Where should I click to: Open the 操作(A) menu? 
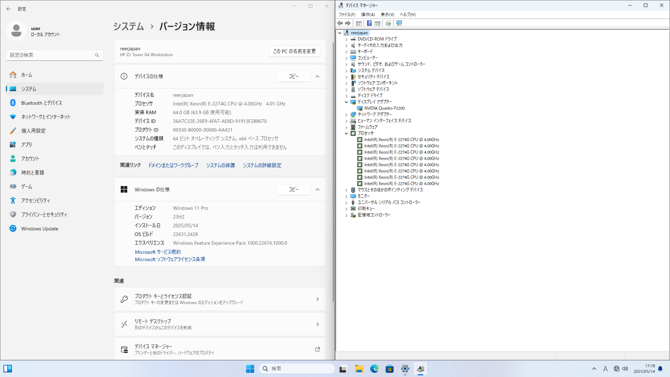(x=368, y=15)
